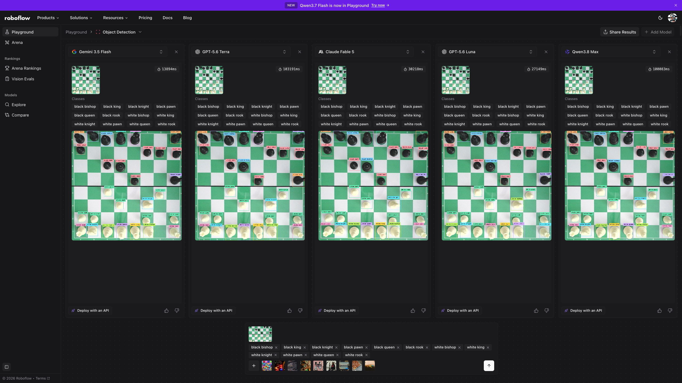682x383 pixels.
Task: Click Deploy with an API under Qwen3.8 Max
Action: [x=583, y=311]
